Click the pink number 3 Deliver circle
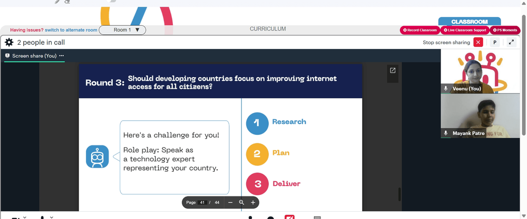Image resolution: width=527 pixels, height=219 pixels. point(257,184)
